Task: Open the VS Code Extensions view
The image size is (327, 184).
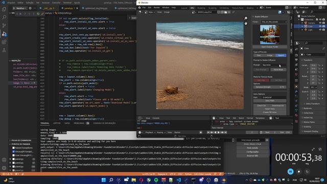Action: 4,42
